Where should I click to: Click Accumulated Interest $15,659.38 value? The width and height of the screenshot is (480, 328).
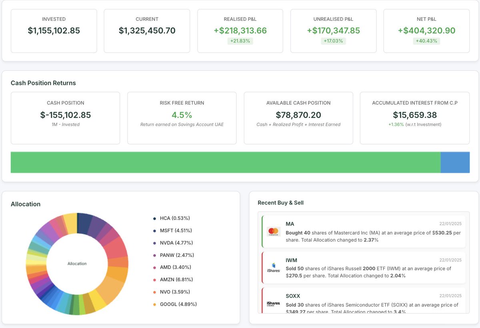pos(415,115)
